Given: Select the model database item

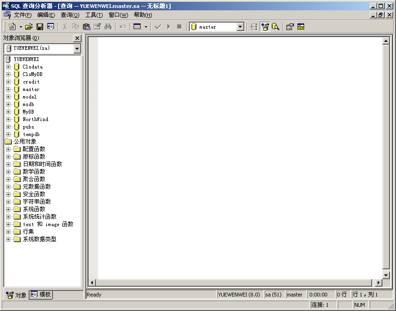Looking at the screenshot, I should [x=30, y=97].
